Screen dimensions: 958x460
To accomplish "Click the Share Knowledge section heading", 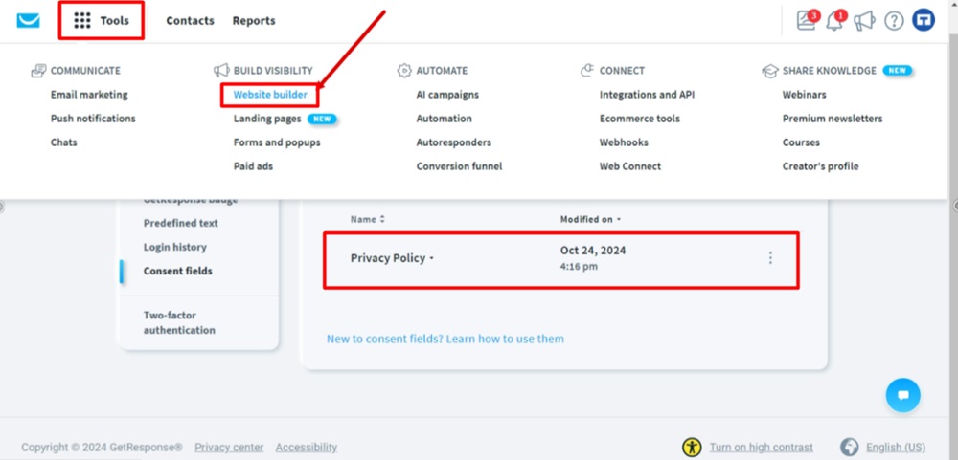I will [x=819, y=71].
